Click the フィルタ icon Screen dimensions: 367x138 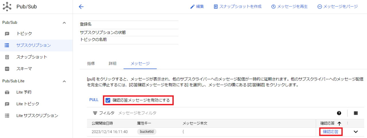95,113
